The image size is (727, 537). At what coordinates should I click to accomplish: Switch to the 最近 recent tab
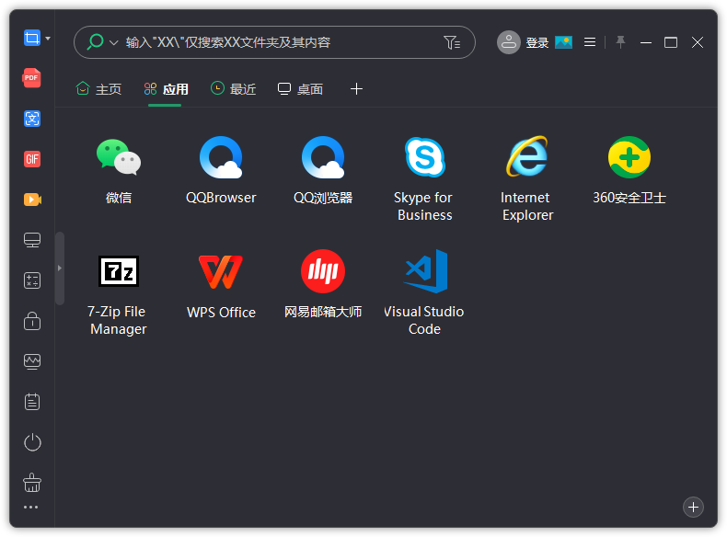tap(233, 88)
